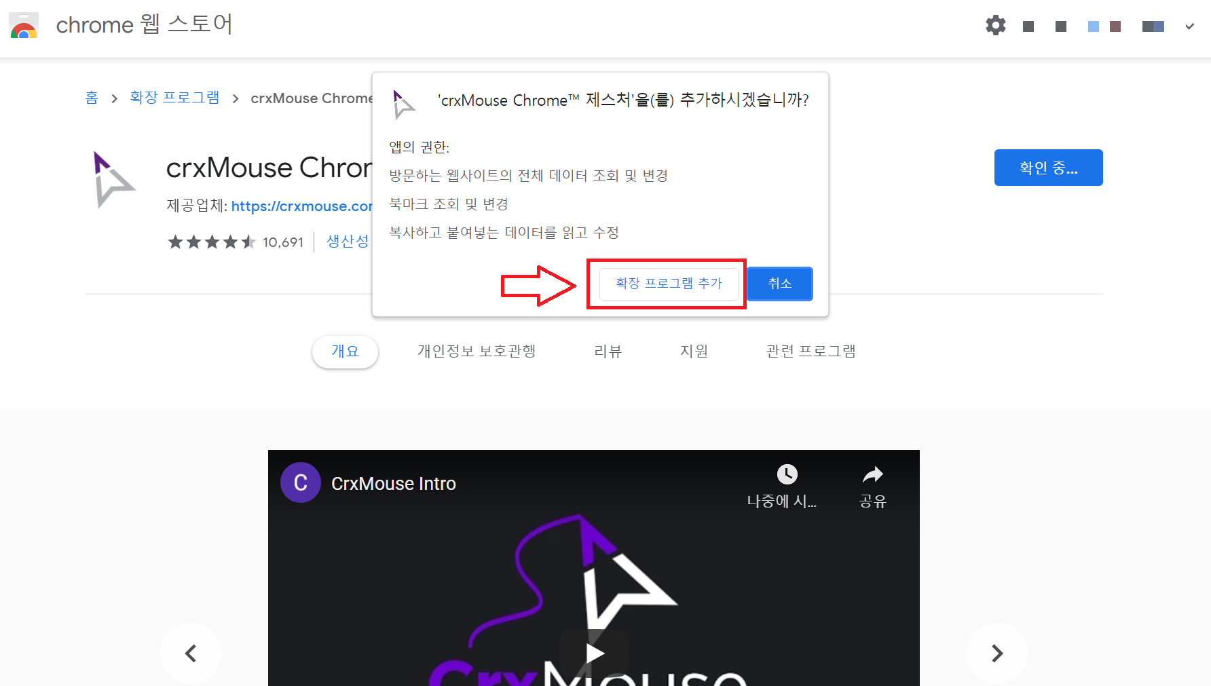Click the crxMouse extension logo icon
Viewport: 1211px width, 686px height.
(113, 180)
